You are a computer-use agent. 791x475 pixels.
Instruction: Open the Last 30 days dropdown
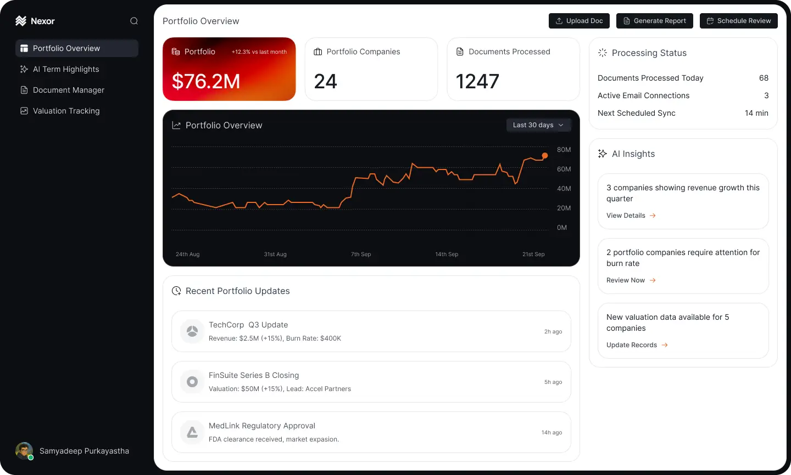click(x=538, y=125)
